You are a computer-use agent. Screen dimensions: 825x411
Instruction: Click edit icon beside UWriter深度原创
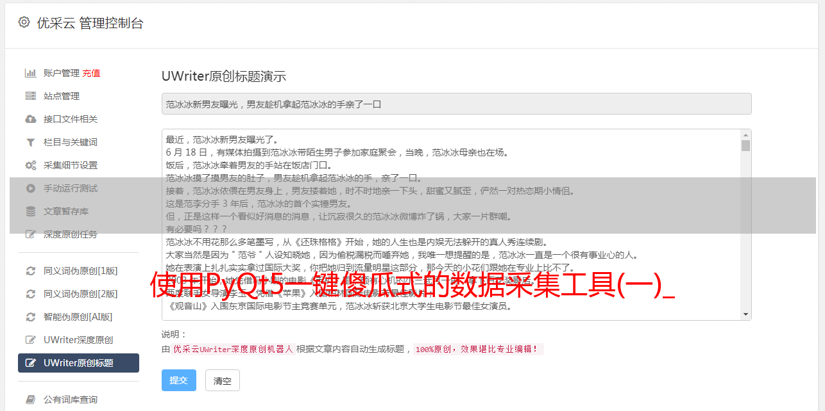30,340
